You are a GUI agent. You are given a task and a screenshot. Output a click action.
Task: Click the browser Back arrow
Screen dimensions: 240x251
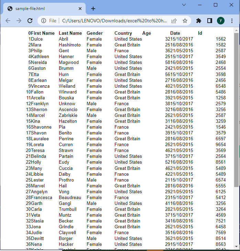[8, 21]
